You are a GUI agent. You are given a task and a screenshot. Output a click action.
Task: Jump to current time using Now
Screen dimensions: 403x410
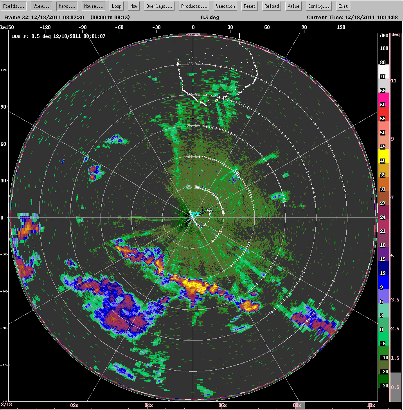pyautogui.click(x=133, y=6)
